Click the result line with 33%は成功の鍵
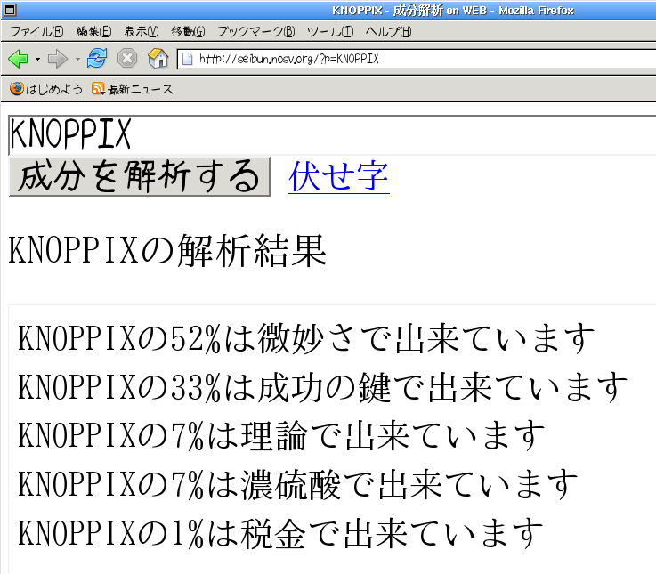Image resolution: width=656 pixels, height=574 pixels. coord(322,387)
